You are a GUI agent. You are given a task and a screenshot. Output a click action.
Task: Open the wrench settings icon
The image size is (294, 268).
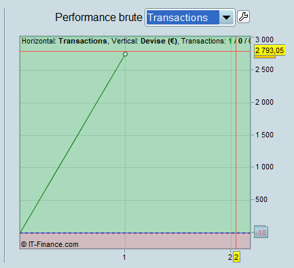243,17
